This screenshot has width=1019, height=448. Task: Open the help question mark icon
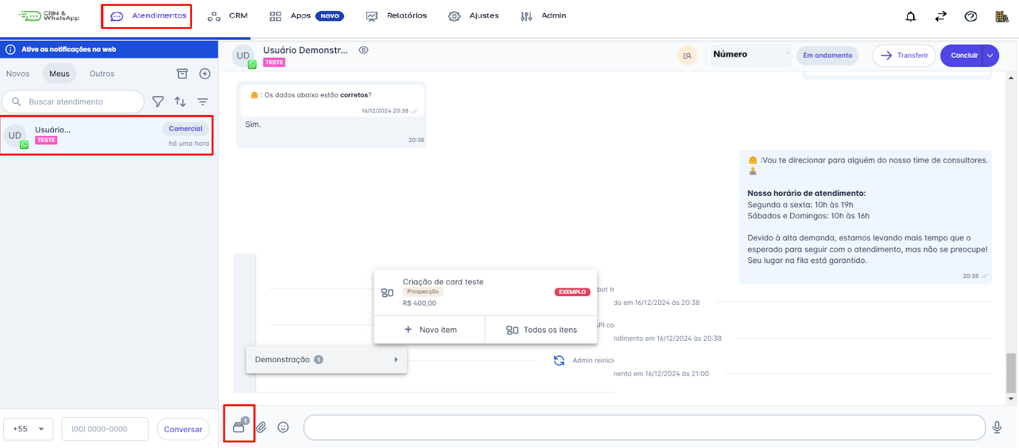coord(971,17)
